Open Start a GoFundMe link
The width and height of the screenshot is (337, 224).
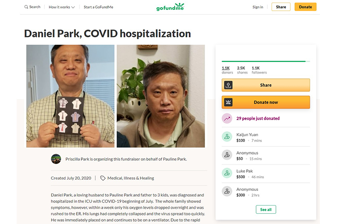[98, 7]
